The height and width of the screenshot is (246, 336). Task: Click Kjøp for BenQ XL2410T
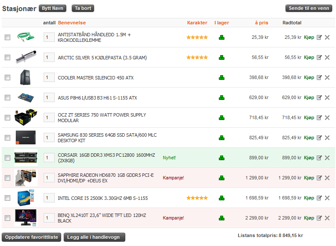309,218
